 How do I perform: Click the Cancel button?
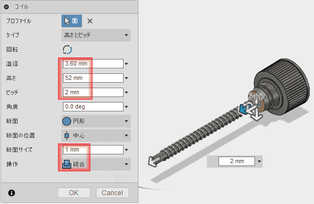(x=112, y=192)
